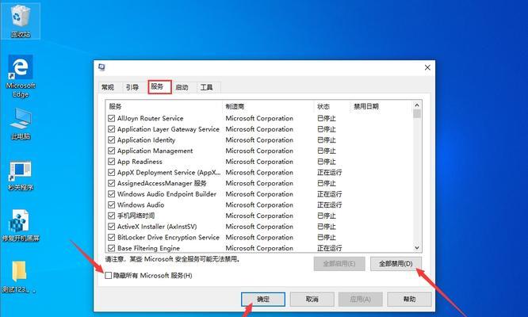Click Microsoft Corporation in BitLocker row

[259, 237]
